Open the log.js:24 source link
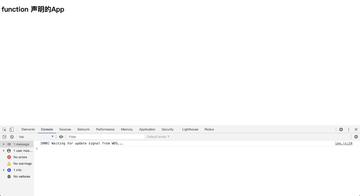The width and height of the screenshot is (360, 196). 344,143
